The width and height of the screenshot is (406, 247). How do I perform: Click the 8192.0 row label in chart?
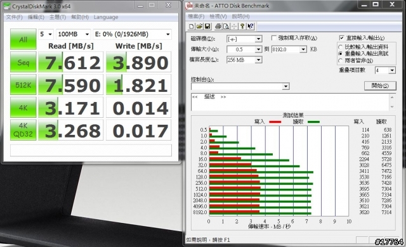(x=200, y=212)
